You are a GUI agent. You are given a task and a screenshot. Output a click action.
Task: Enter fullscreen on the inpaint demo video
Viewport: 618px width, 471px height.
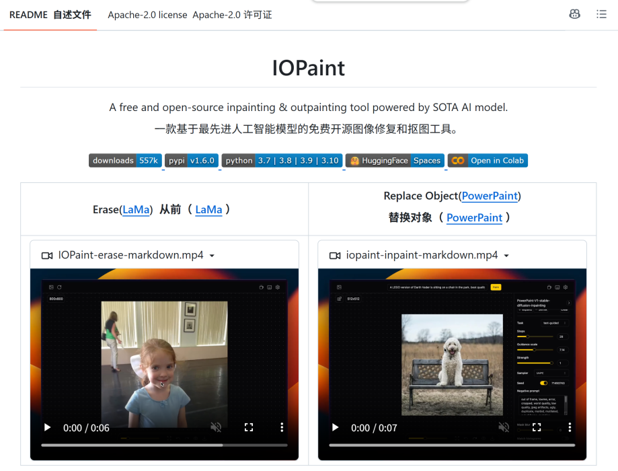pos(537,427)
